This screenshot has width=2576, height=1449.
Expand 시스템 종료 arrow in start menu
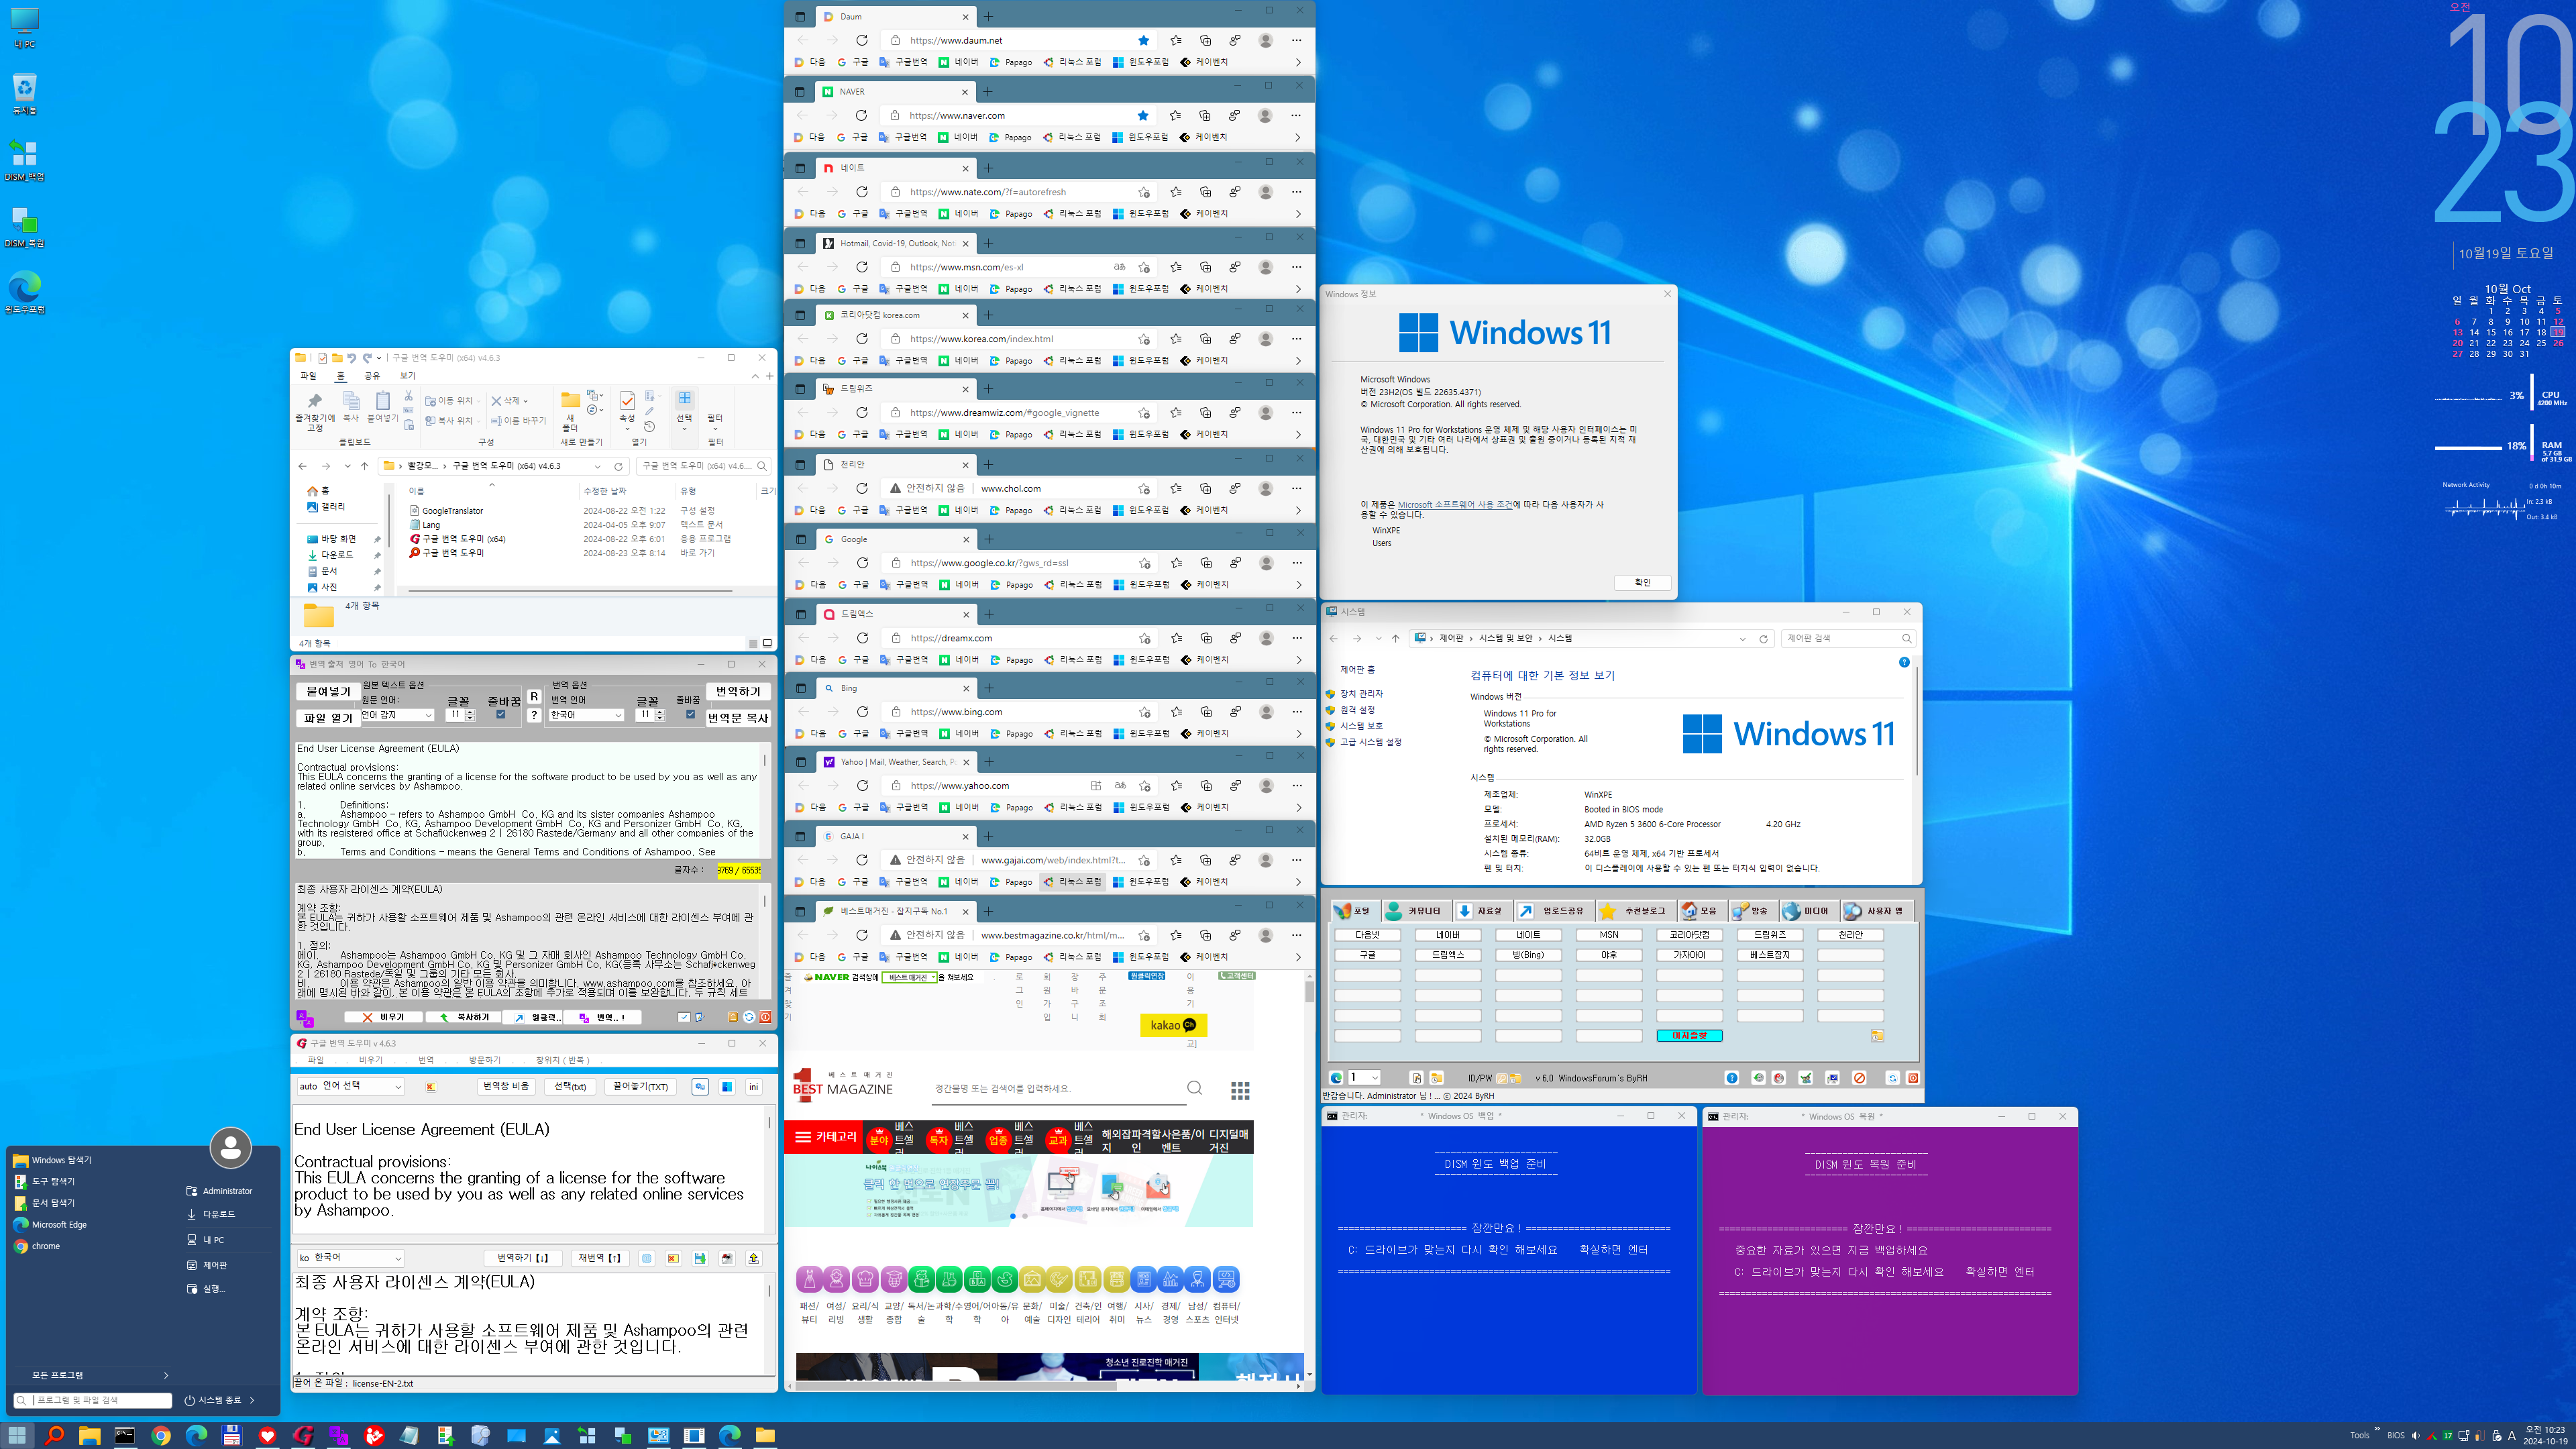(252, 1400)
